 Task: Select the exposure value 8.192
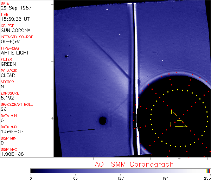[7, 98]
